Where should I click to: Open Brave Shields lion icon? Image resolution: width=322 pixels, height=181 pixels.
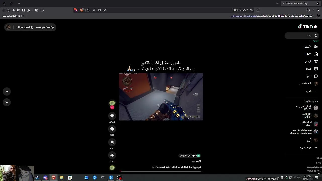pos(82,10)
